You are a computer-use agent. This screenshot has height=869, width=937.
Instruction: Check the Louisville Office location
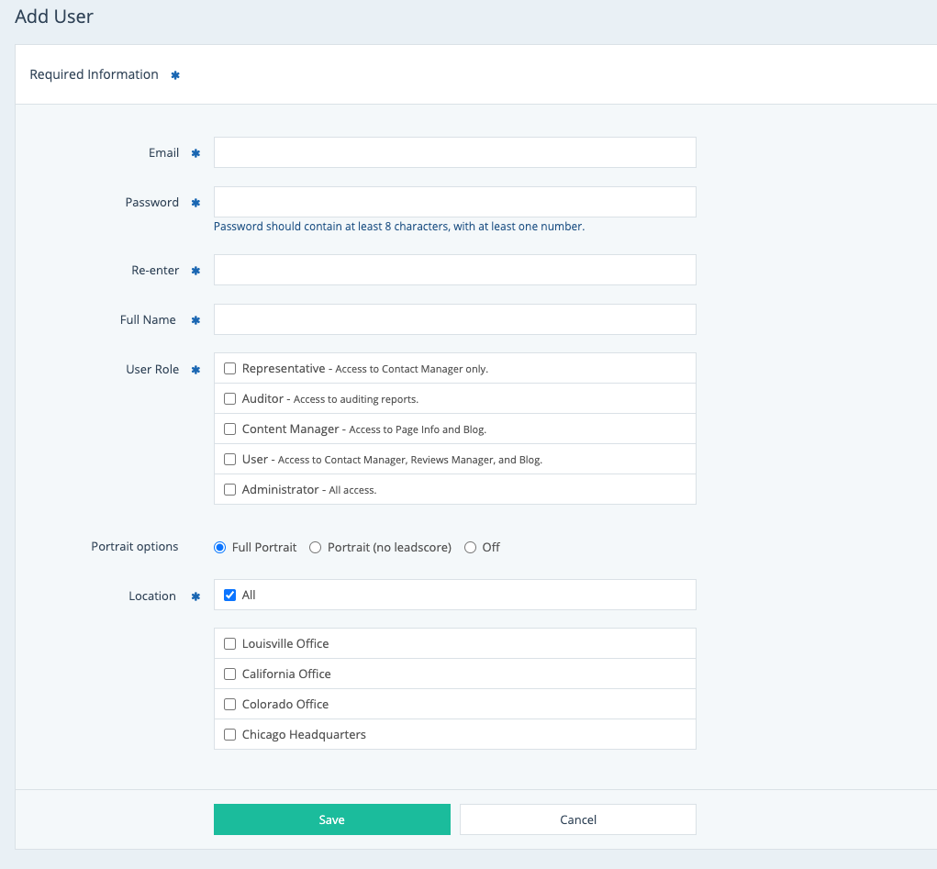tap(230, 644)
